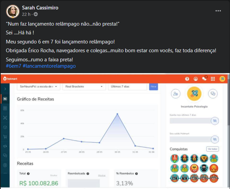Open the Reembolsada help question-mark icon
The image size is (230, 189).
click(x=88, y=174)
